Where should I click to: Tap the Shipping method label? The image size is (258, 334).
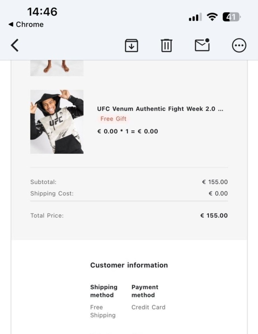(104, 291)
